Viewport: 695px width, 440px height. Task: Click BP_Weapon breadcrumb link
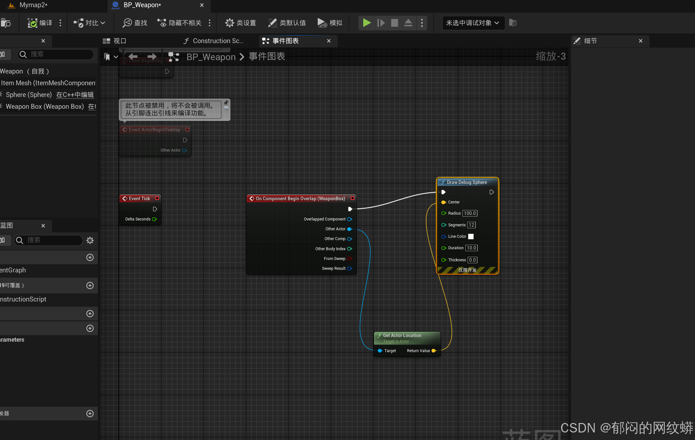coord(211,57)
